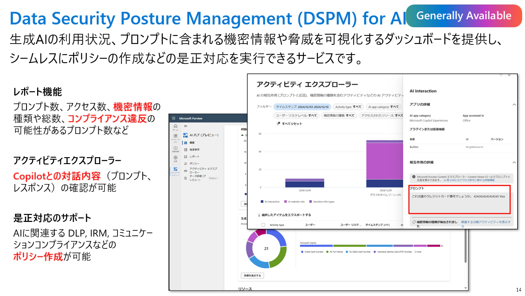The image size is (525, 296).
Task: Go to the next item with the down arrow
Action: click(509, 75)
